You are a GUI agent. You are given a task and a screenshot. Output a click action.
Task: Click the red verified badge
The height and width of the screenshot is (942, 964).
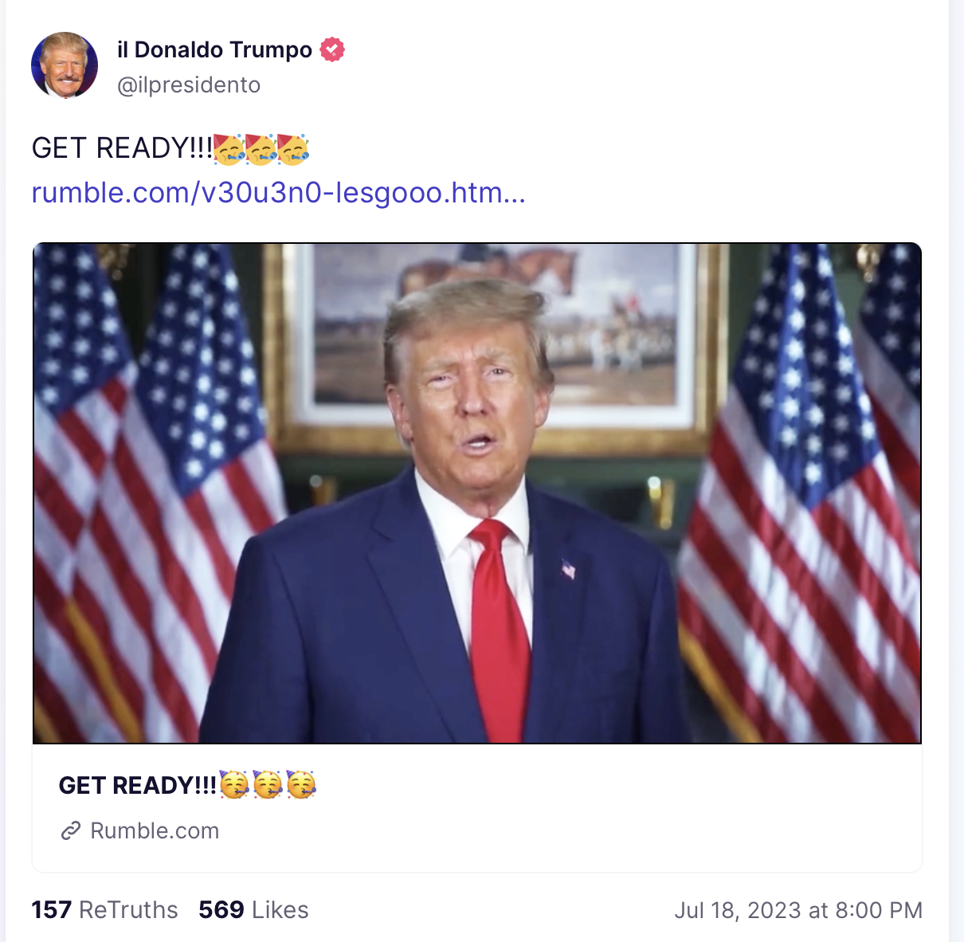point(332,49)
